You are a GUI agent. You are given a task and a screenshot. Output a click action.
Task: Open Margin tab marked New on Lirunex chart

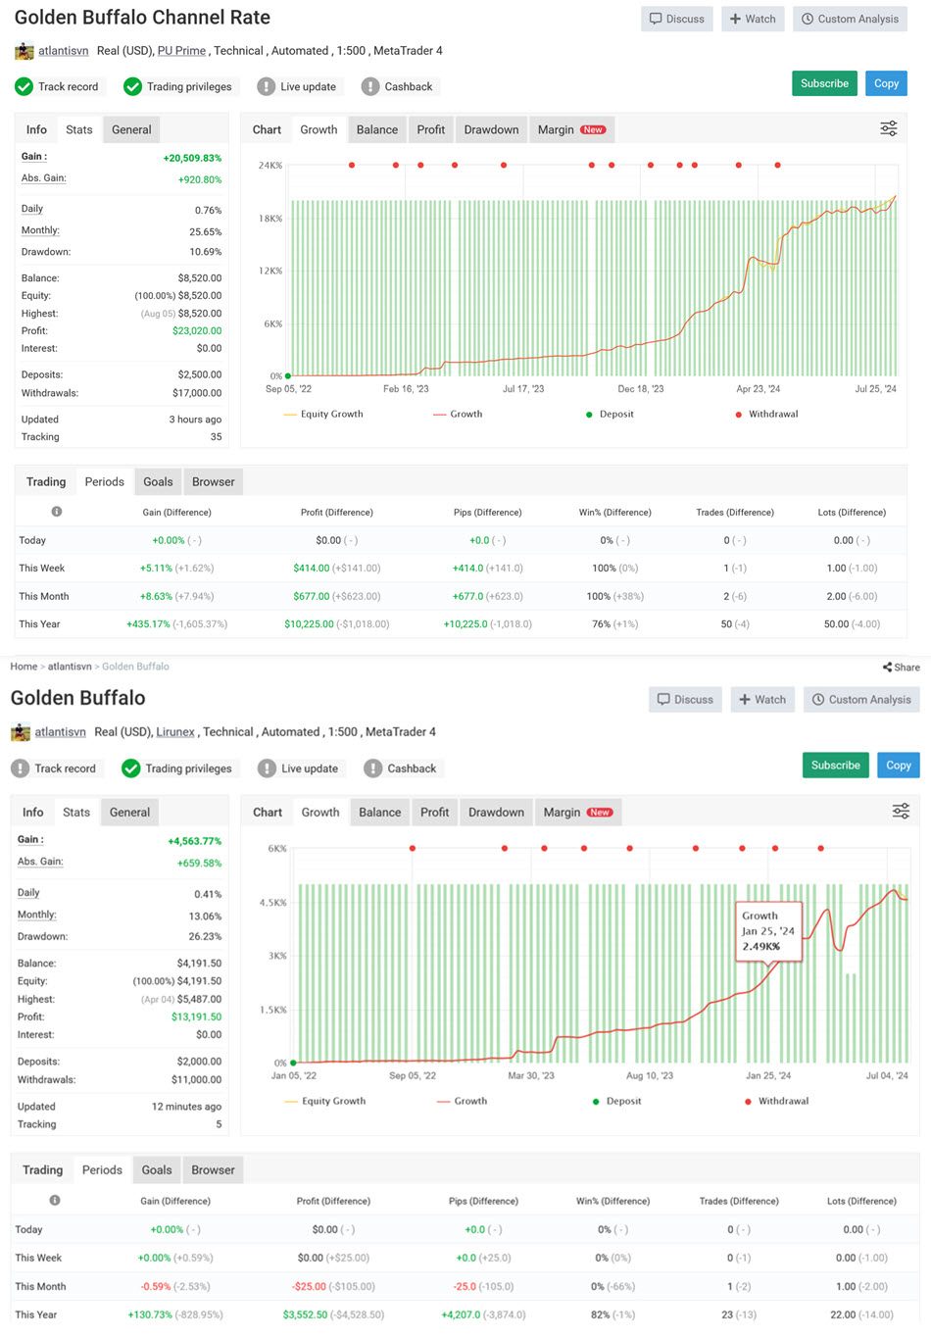tap(576, 813)
